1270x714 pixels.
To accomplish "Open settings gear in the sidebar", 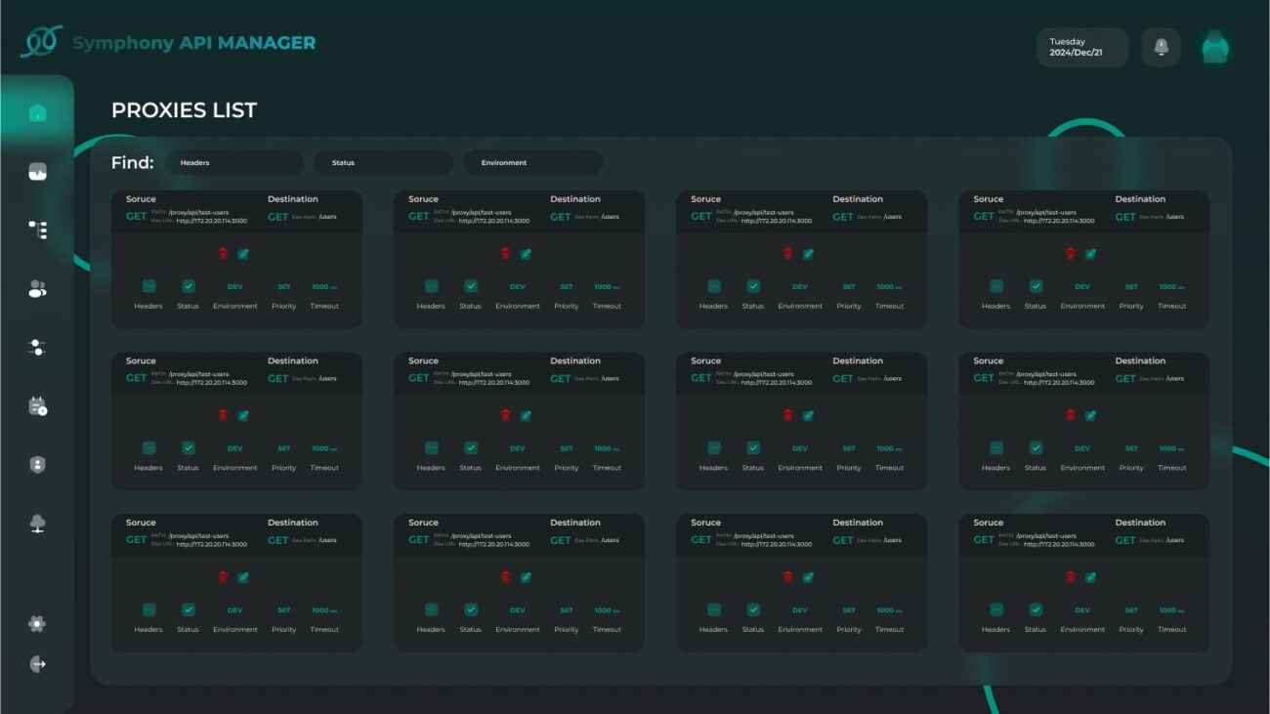I will point(37,624).
